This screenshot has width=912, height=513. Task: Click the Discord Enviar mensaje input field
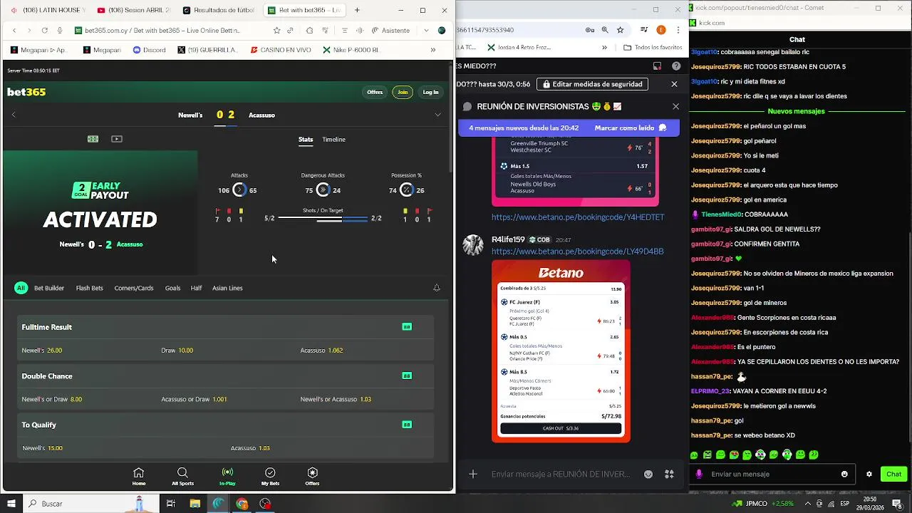561,475
